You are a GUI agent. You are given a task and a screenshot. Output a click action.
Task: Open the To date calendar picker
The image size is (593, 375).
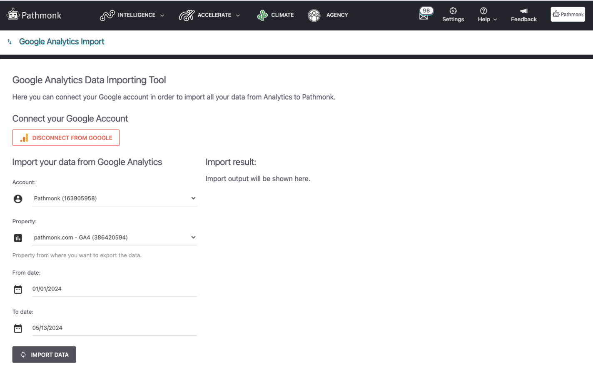(18, 328)
